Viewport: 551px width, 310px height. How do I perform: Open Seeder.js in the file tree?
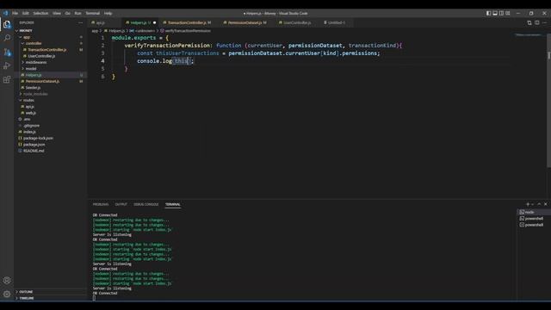coord(50,88)
